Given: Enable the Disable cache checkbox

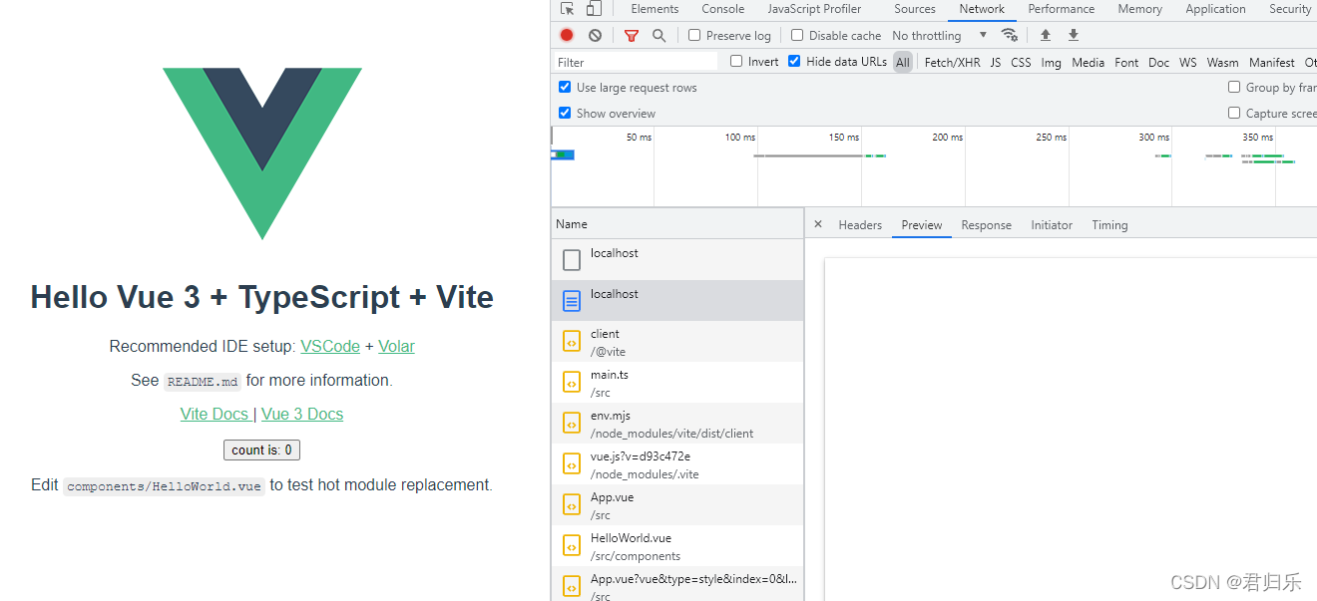Looking at the screenshot, I should [797, 35].
